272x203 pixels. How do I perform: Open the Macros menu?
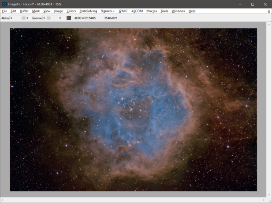(x=152, y=11)
